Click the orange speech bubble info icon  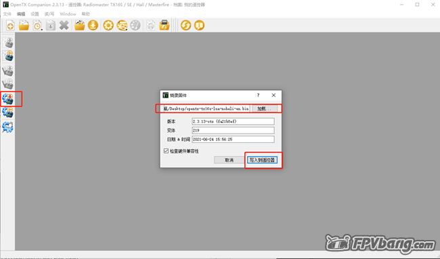199,26
